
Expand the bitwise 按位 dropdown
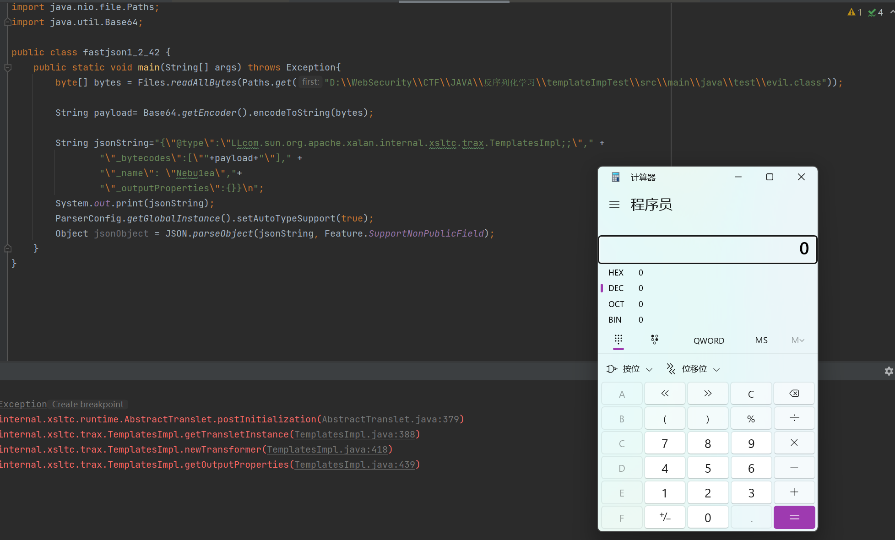pos(630,369)
